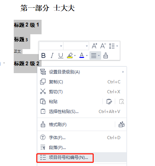This screenshot has height=166, width=155.
Task: Expand the text alignment dropdown arrow
Action: [99, 55]
